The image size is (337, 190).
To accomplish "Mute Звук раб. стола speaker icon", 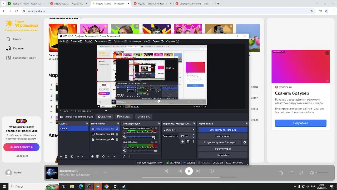I will click(125, 151).
